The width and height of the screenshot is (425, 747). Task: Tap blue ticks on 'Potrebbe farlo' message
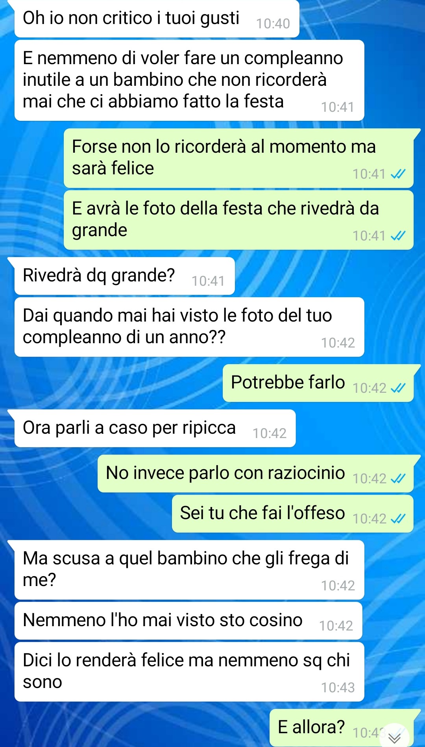[398, 388]
